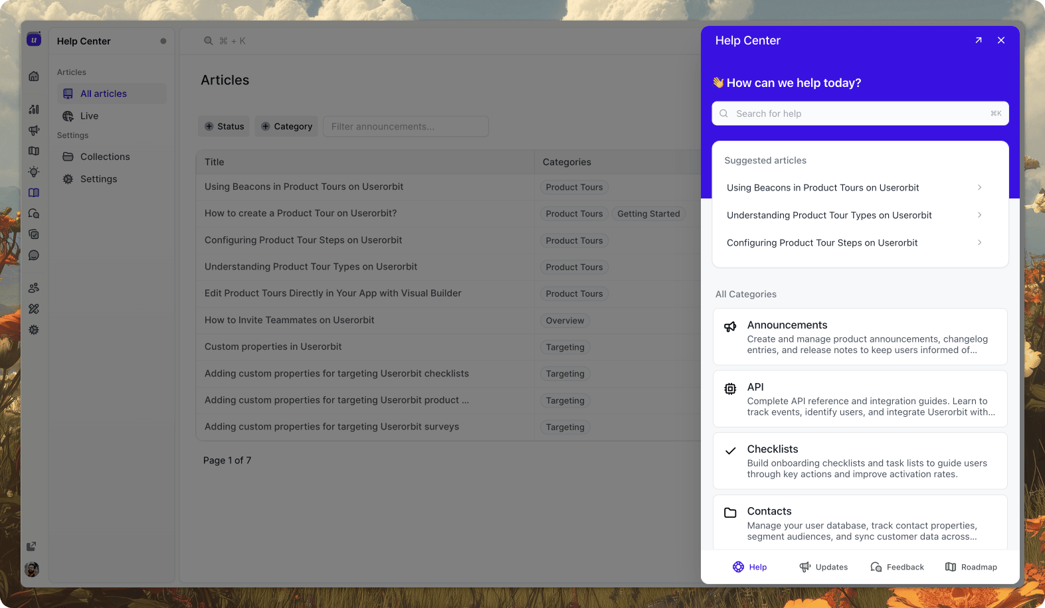Click search magnifier icon in top bar
The width and height of the screenshot is (1045, 608).
[x=208, y=41]
